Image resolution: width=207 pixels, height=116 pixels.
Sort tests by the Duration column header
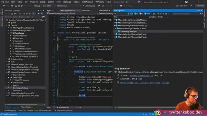coord(152,17)
